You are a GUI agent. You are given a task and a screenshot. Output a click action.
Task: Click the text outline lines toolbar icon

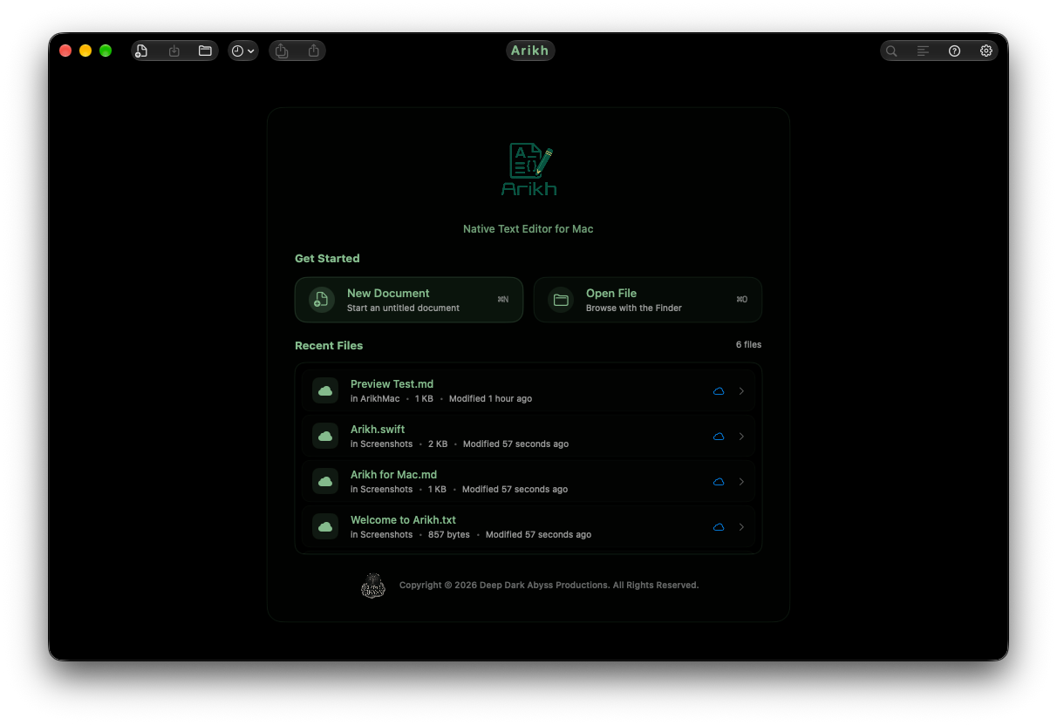[923, 51]
